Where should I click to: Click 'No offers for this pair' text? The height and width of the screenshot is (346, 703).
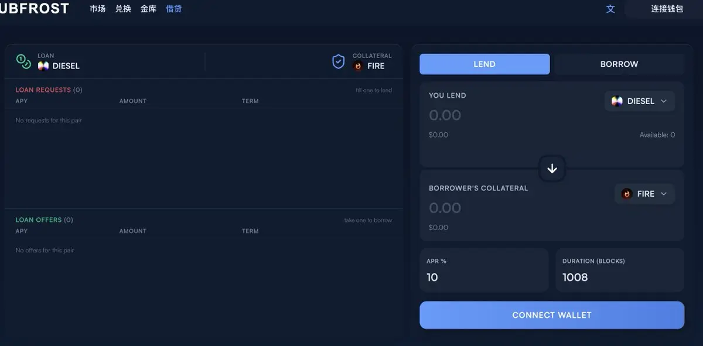click(45, 251)
